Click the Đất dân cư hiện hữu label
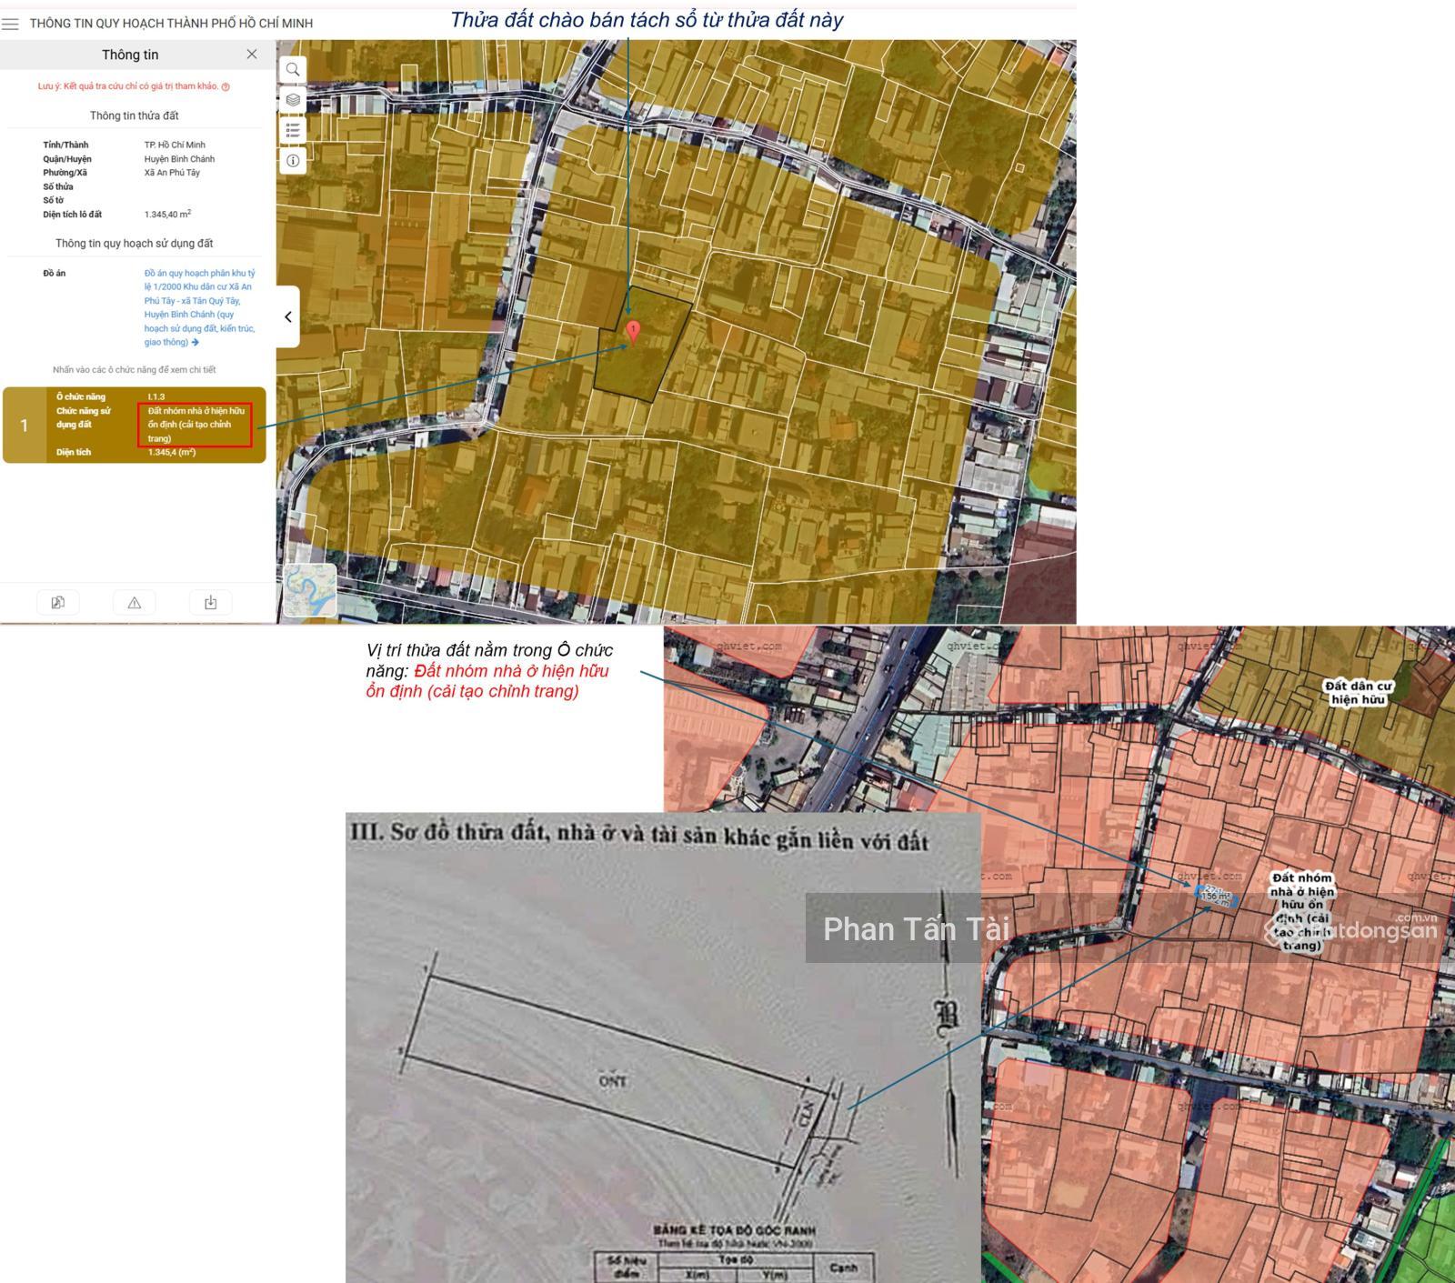The height and width of the screenshot is (1283, 1455). (x=1358, y=692)
